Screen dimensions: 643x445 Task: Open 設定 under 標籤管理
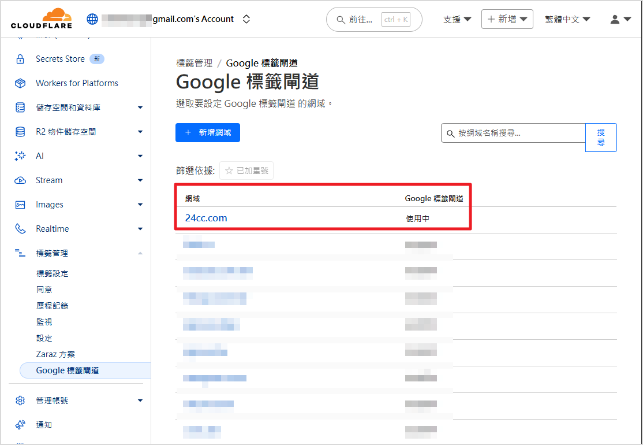point(44,338)
